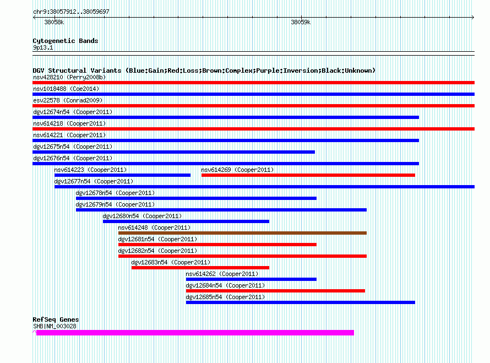The image size is (490, 363).
Task: Click the esv22578 (Conrad2009) label
Action: (68, 100)
